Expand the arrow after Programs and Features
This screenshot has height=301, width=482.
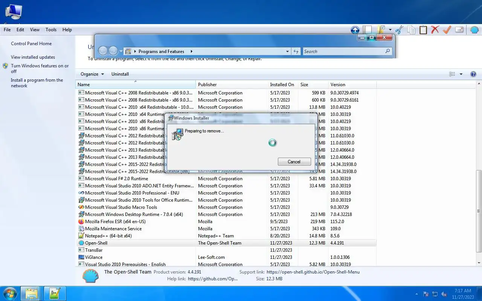click(191, 52)
